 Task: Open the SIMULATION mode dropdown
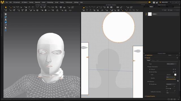pyautogui.click(x=165, y=2)
